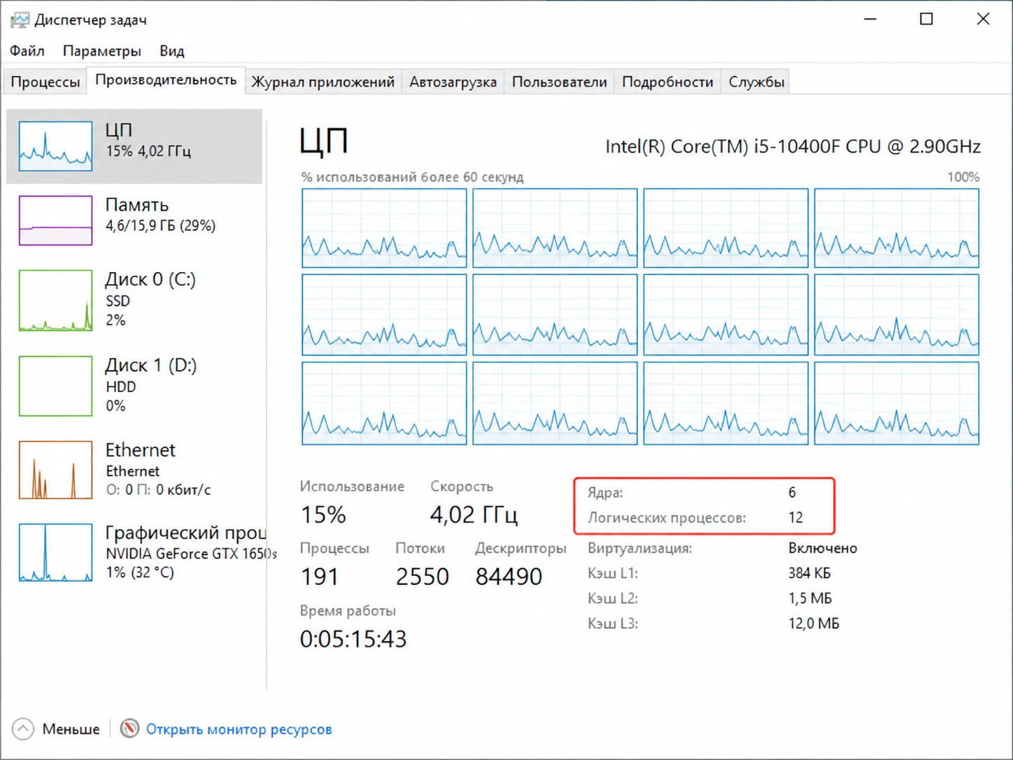Viewport: 1013px width, 760px height.
Task: Click the uptime value 0:05:15:43
Action: [353, 639]
